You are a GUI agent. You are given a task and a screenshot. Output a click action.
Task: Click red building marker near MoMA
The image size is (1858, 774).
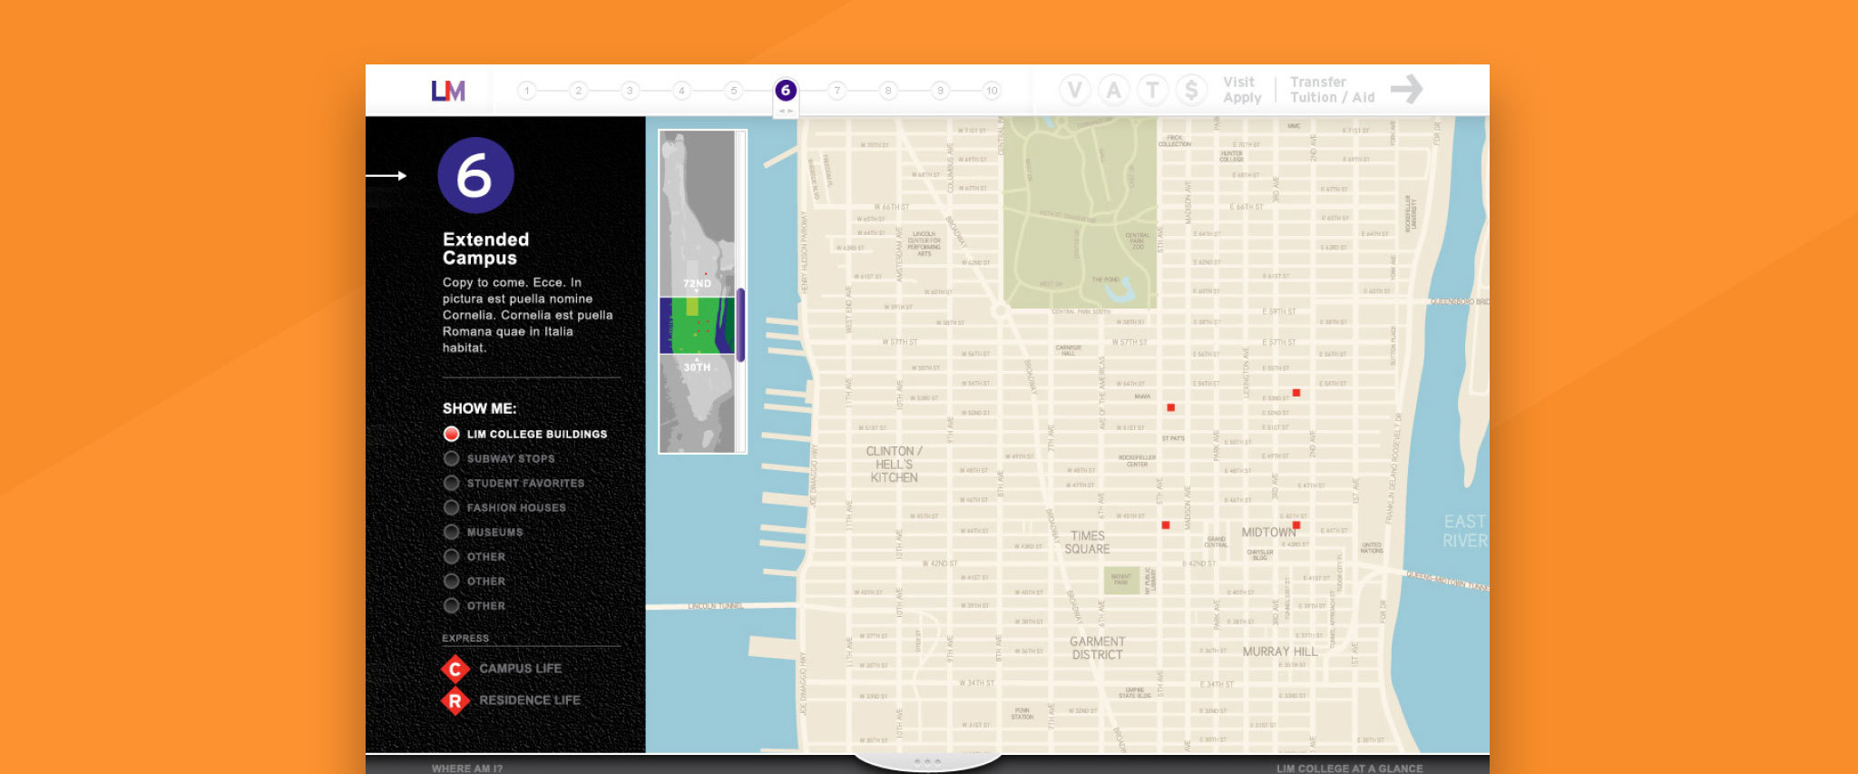coord(1171,407)
